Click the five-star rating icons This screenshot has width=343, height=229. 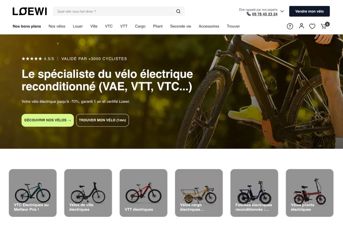[32, 59]
